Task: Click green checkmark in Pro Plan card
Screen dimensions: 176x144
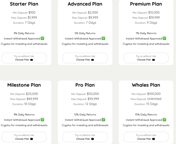Action: coord(103,120)
